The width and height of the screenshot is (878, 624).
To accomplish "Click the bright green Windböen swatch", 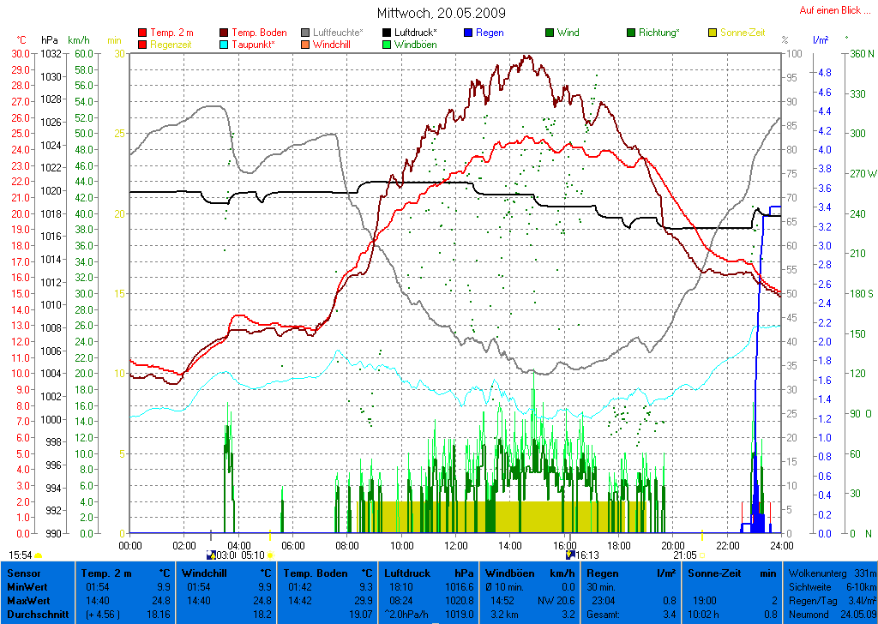I will [x=388, y=44].
